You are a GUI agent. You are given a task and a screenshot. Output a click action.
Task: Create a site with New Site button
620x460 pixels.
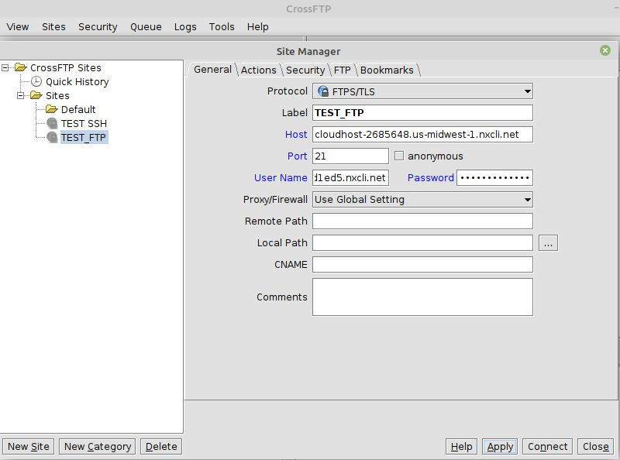(28, 446)
